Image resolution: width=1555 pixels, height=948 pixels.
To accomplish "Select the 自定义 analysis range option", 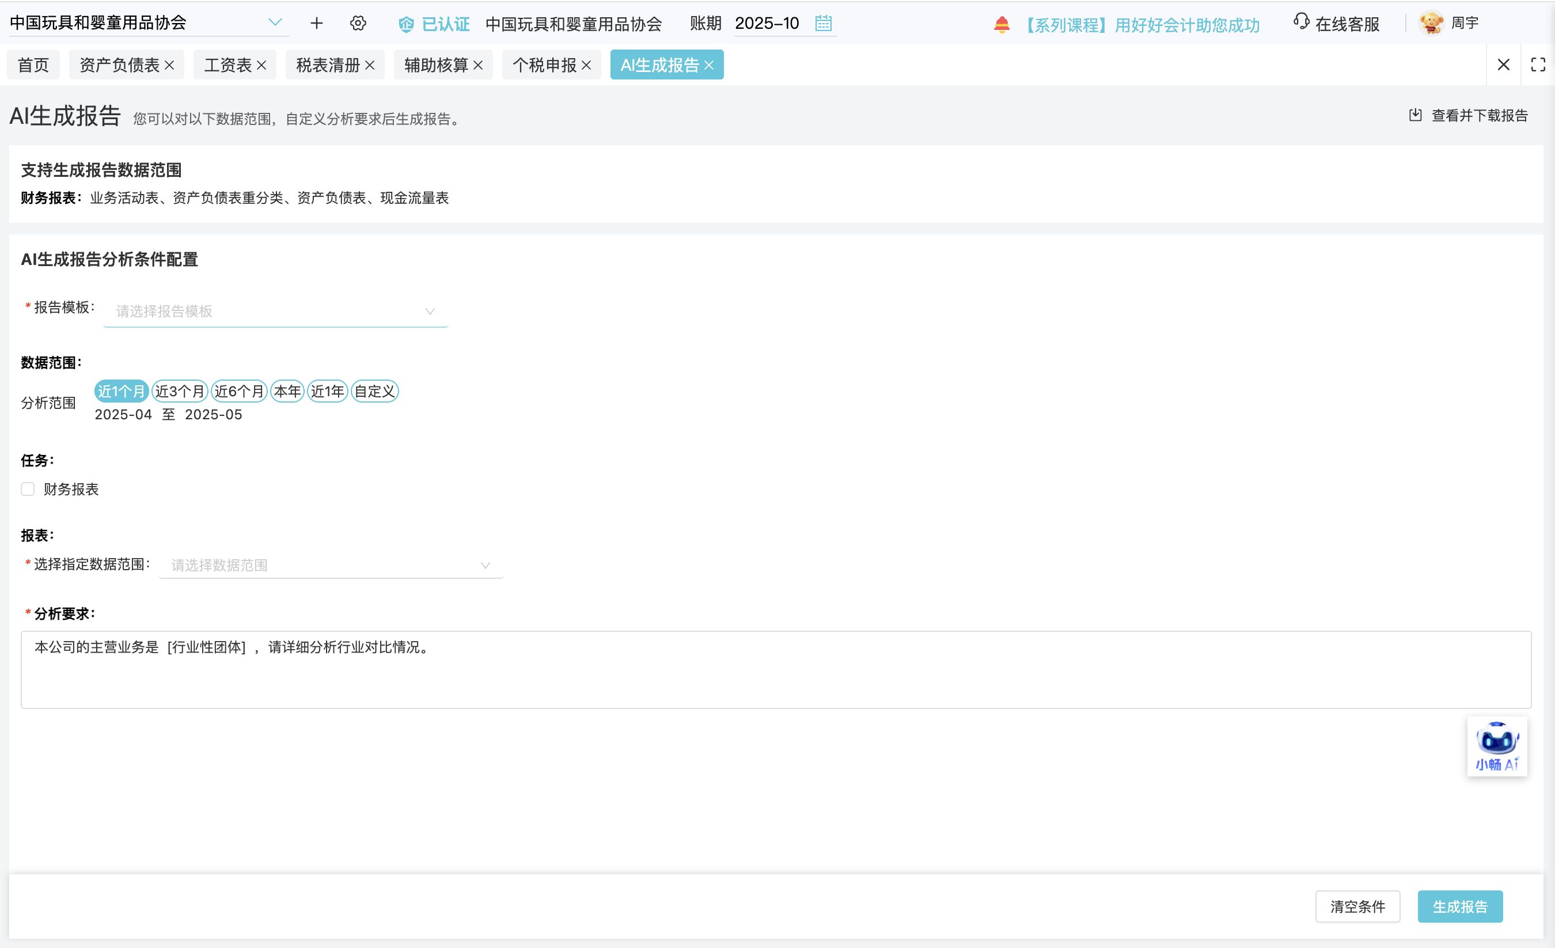I will 374,391.
